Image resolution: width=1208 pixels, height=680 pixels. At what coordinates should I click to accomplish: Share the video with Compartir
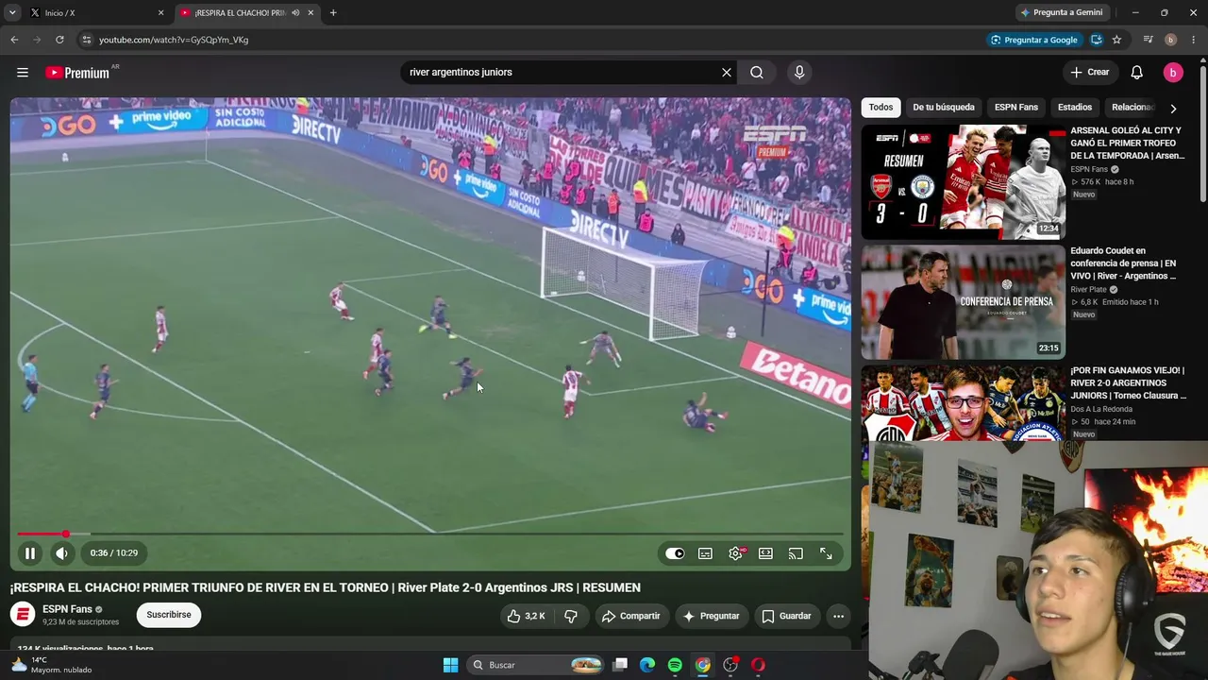click(x=631, y=616)
